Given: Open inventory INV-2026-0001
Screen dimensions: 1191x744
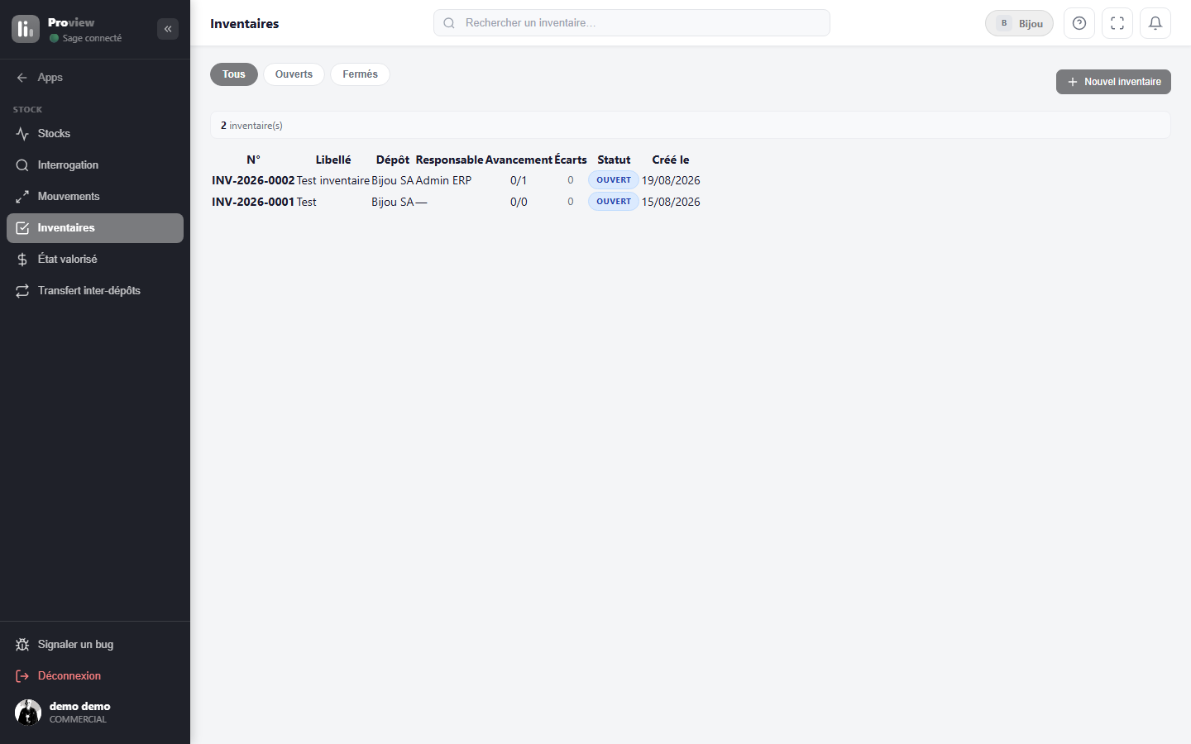Looking at the screenshot, I should pos(253,202).
